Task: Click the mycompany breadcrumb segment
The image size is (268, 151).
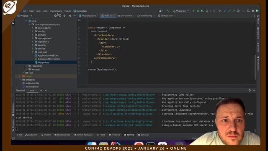Action: [x=56, y=11]
